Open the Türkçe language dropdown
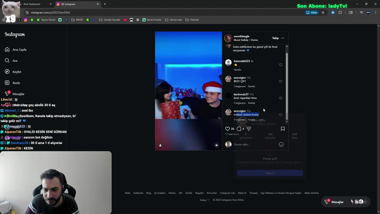 205,200
